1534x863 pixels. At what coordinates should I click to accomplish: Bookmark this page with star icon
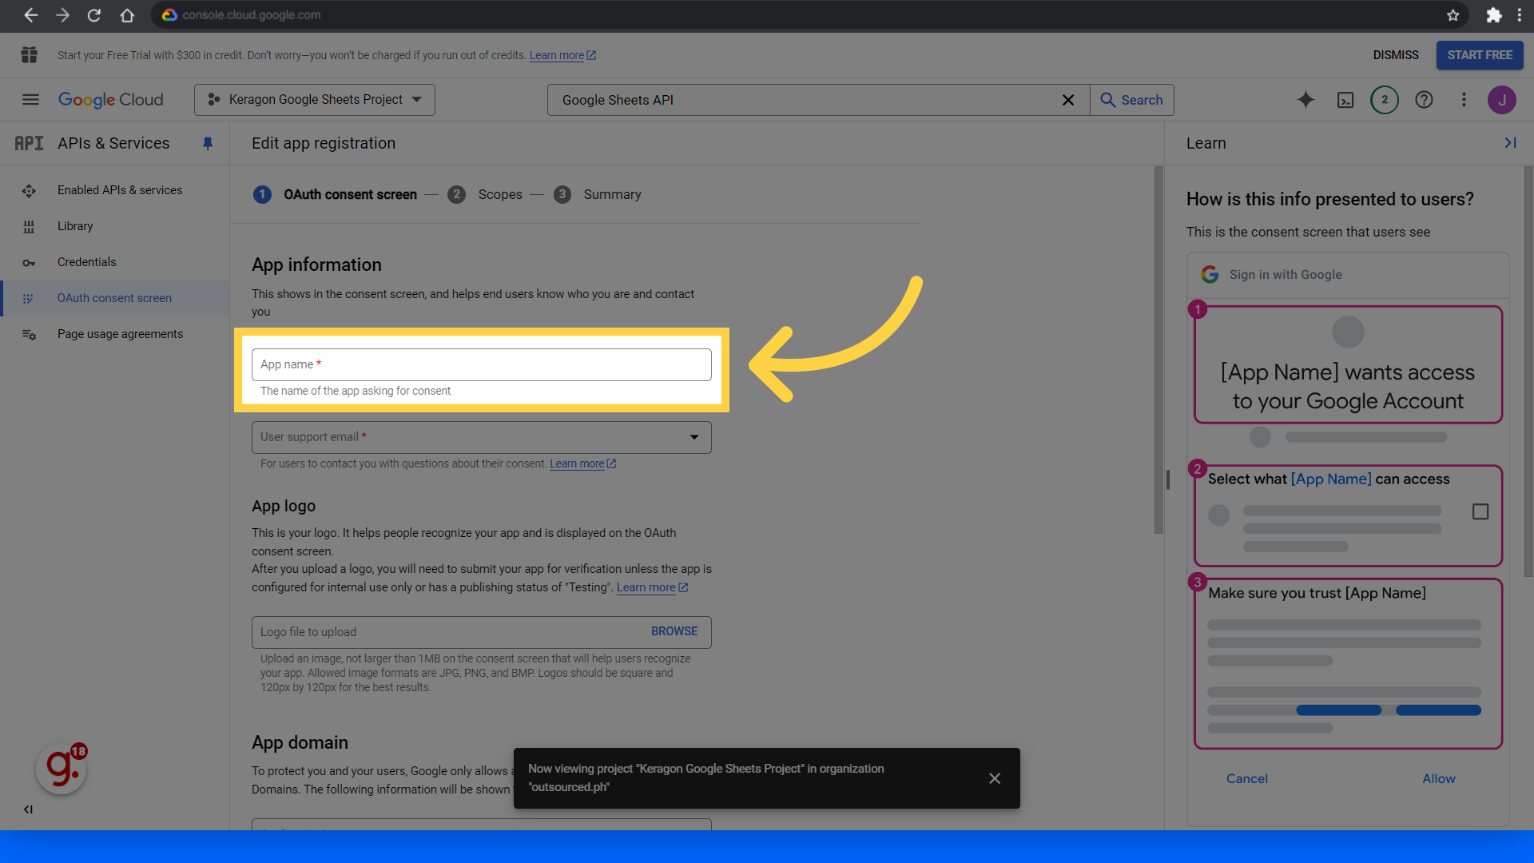tap(1453, 15)
